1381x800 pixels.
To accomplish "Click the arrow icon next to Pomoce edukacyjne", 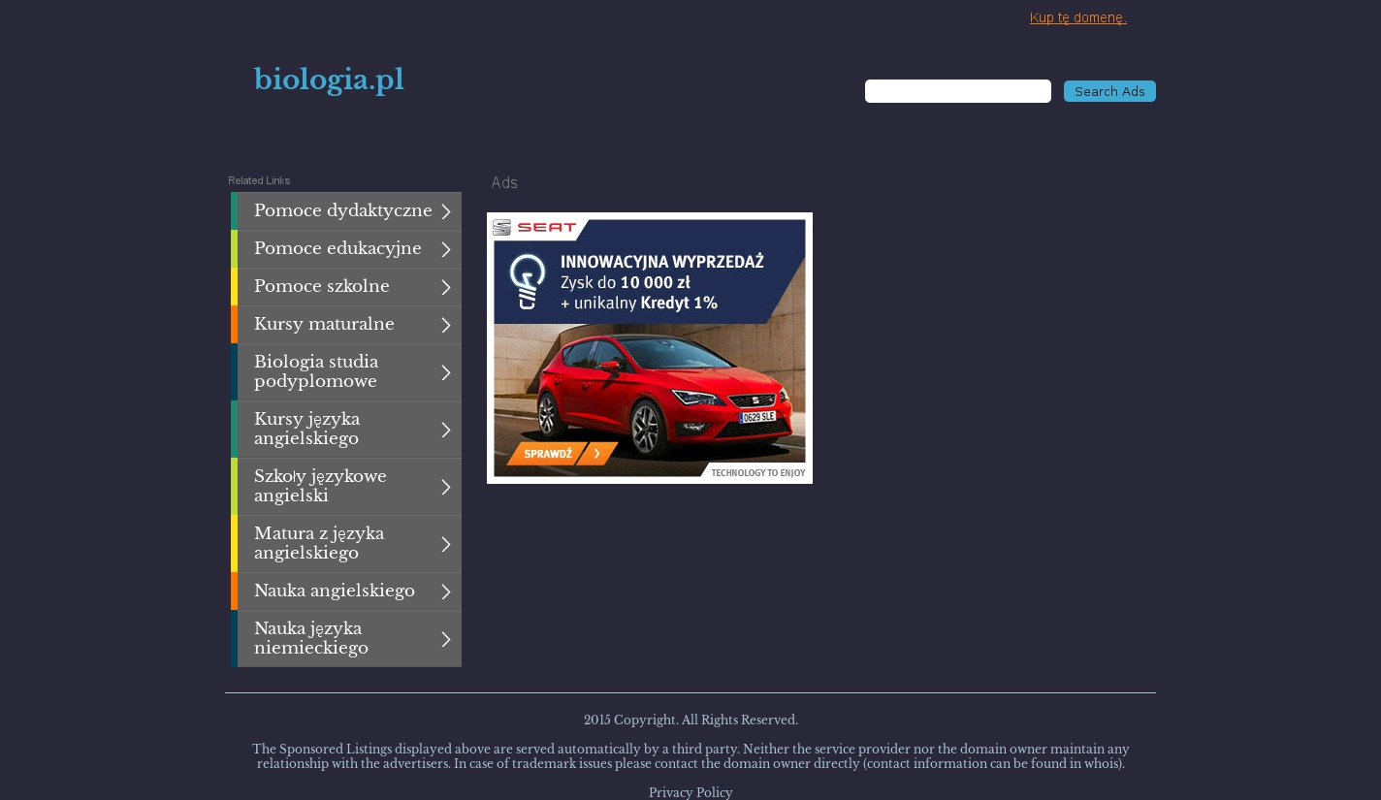I will click(446, 249).
